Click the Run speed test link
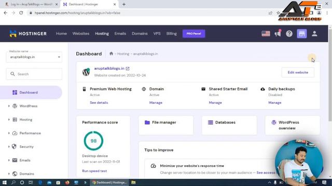The height and width of the screenshot is (186, 332). click(94, 171)
